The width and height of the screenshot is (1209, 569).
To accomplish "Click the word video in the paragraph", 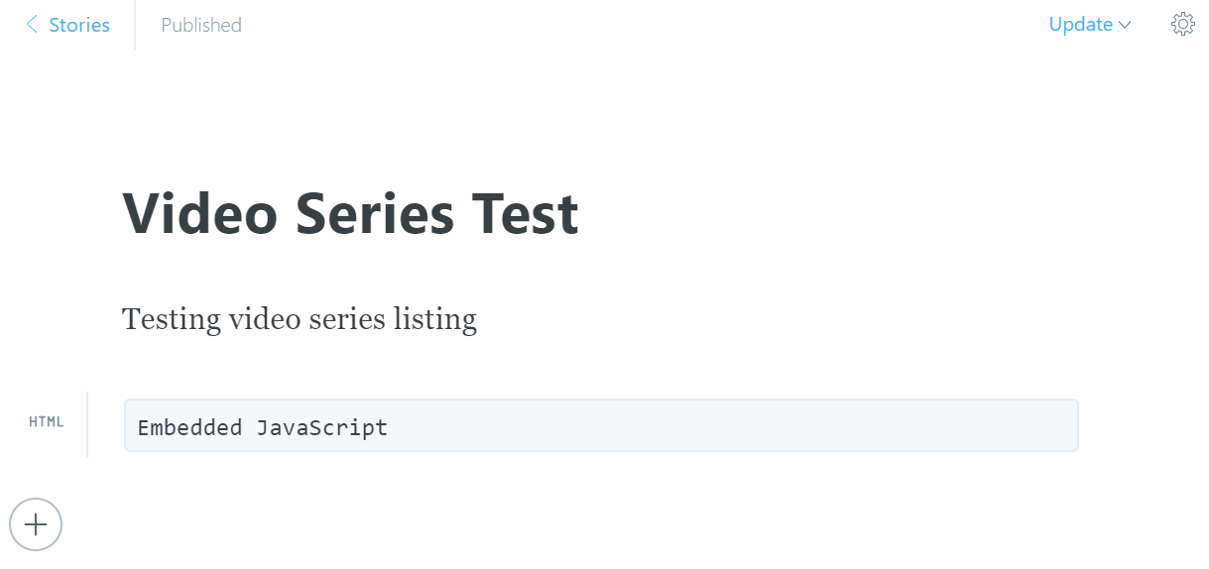I will pyautogui.click(x=260, y=319).
